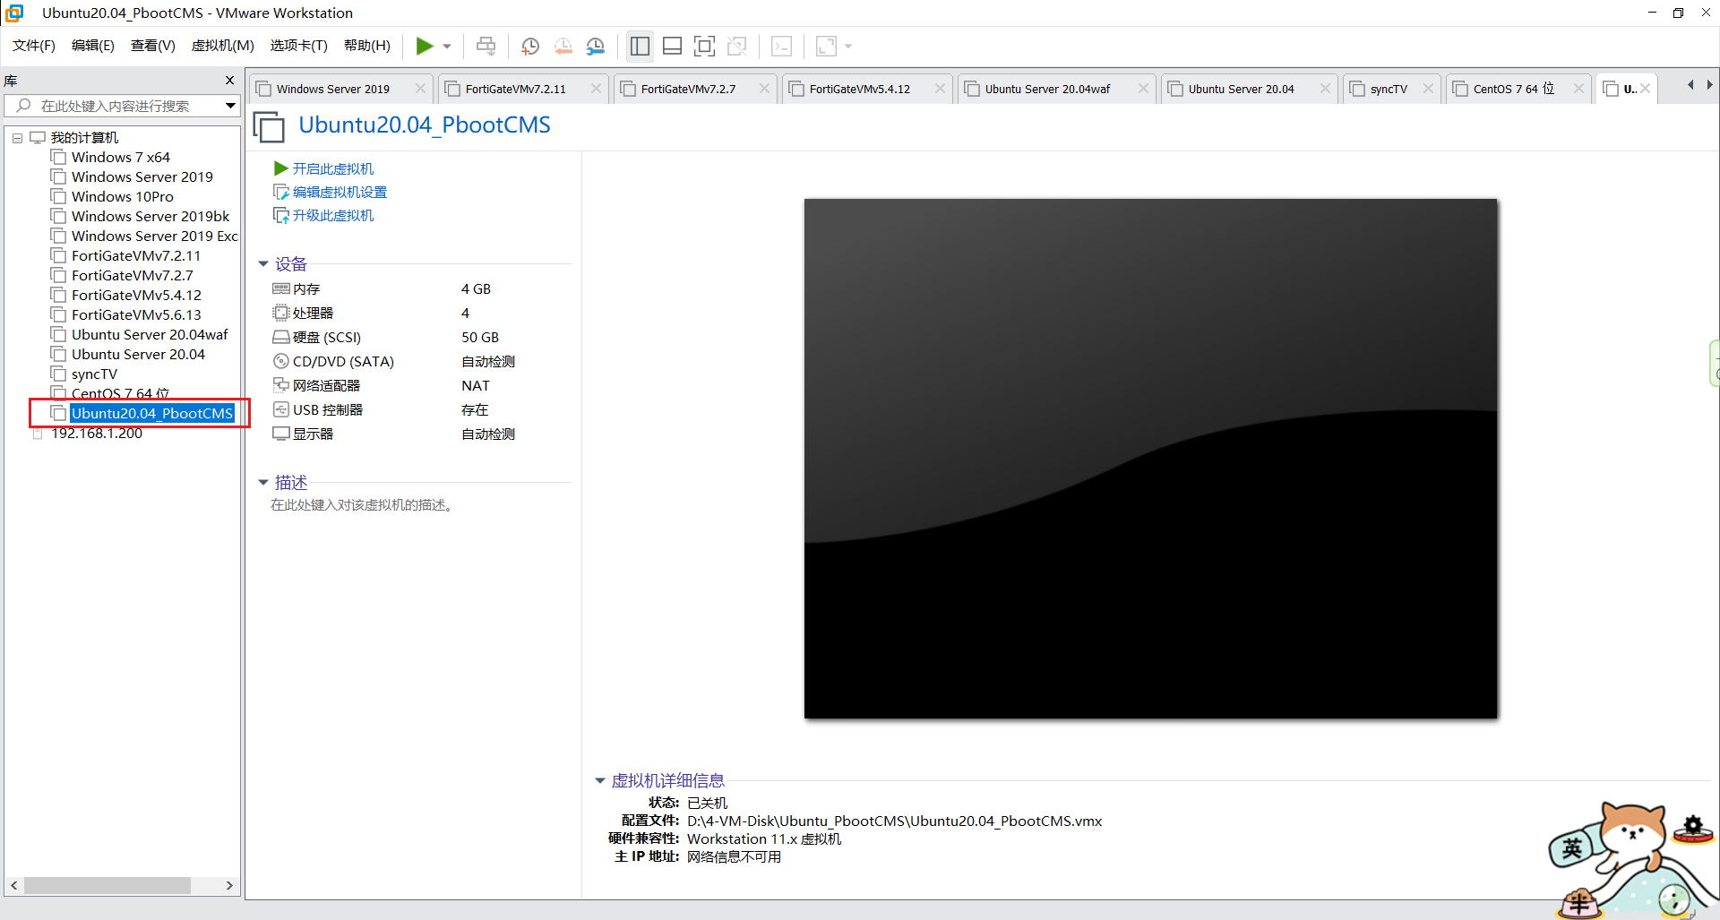Collapse the 设备 section
The width and height of the screenshot is (1720, 920).
point(263,264)
